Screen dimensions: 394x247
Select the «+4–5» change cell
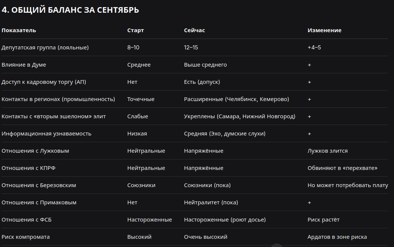(314, 48)
